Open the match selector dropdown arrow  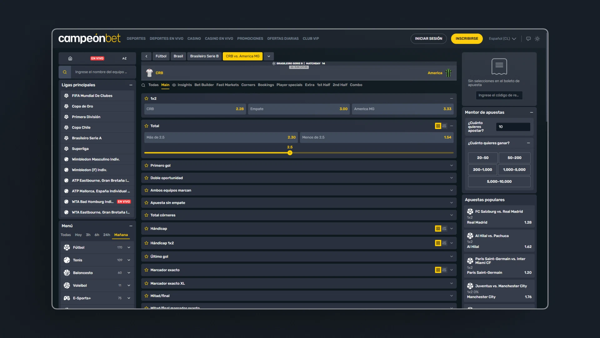point(269,56)
